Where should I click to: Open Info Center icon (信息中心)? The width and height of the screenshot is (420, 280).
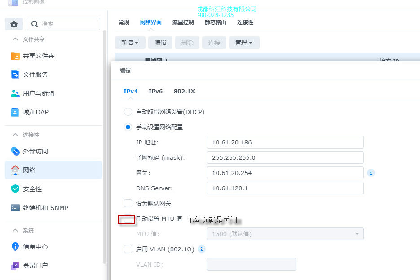coord(15,247)
